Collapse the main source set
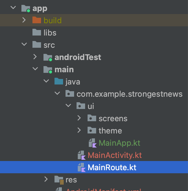188x191 pixels. click(35, 69)
